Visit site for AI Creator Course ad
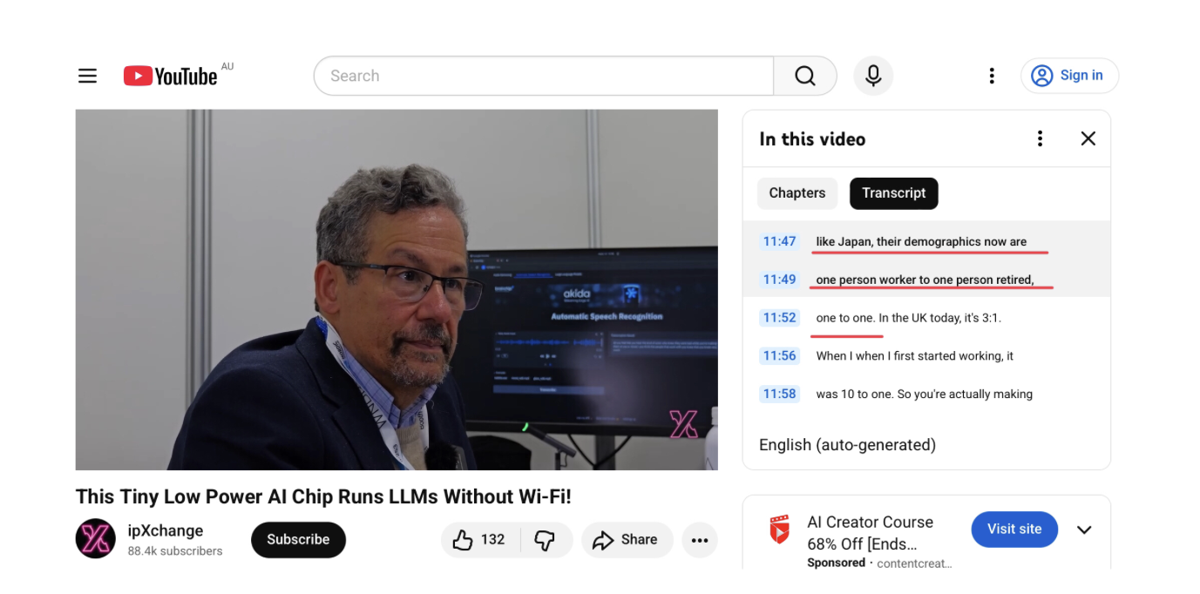Viewport: 1200px width, 594px height. point(1014,530)
